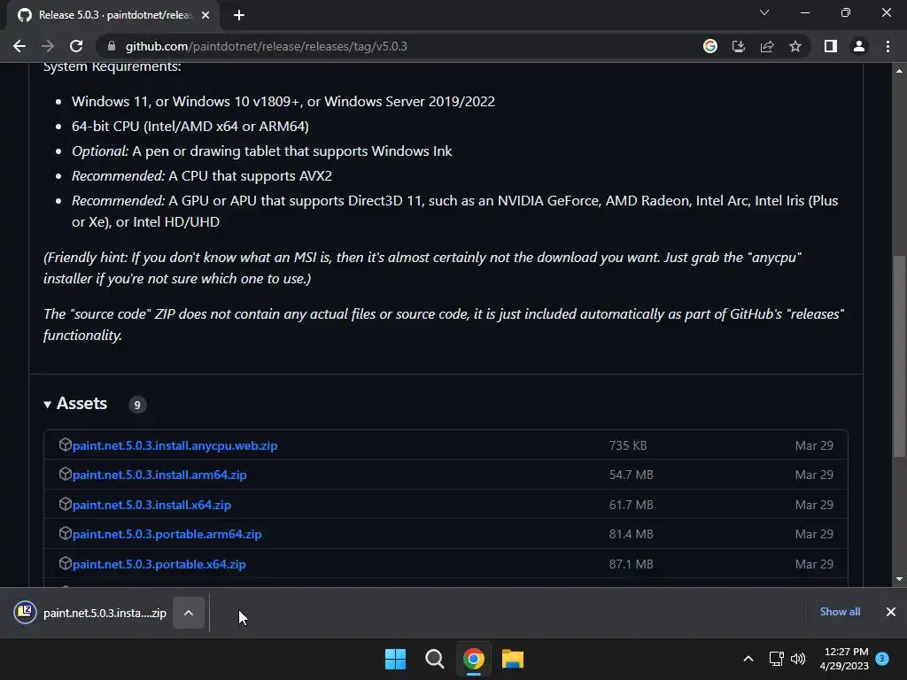907x680 pixels.
Task: Click package icon beside portable.x64.zip
Action: (66, 563)
